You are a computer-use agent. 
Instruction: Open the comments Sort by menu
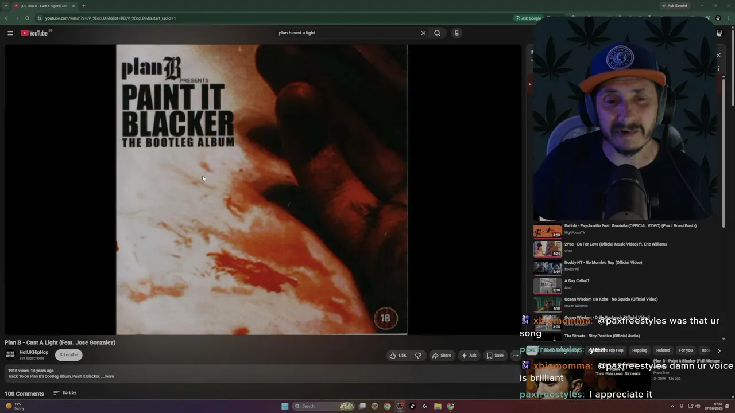coord(65,393)
